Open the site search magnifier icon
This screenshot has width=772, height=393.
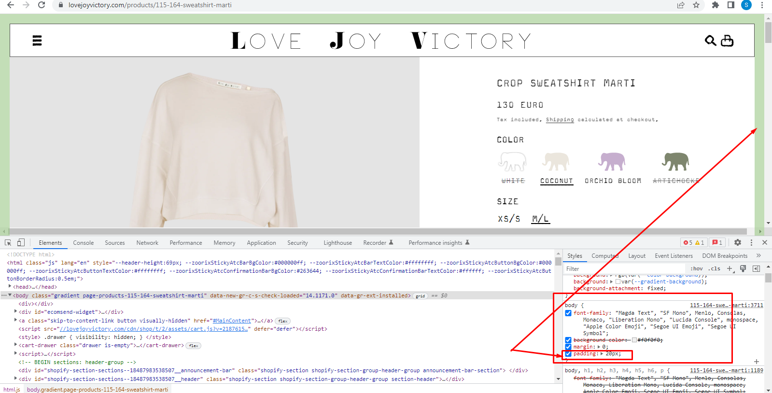click(710, 41)
